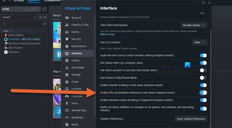
Task: Open Account settings icon
Action: tap(67, 18)
